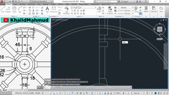Open the View panel
This screenshot has width=169, height=95.
tap(161, 9)
